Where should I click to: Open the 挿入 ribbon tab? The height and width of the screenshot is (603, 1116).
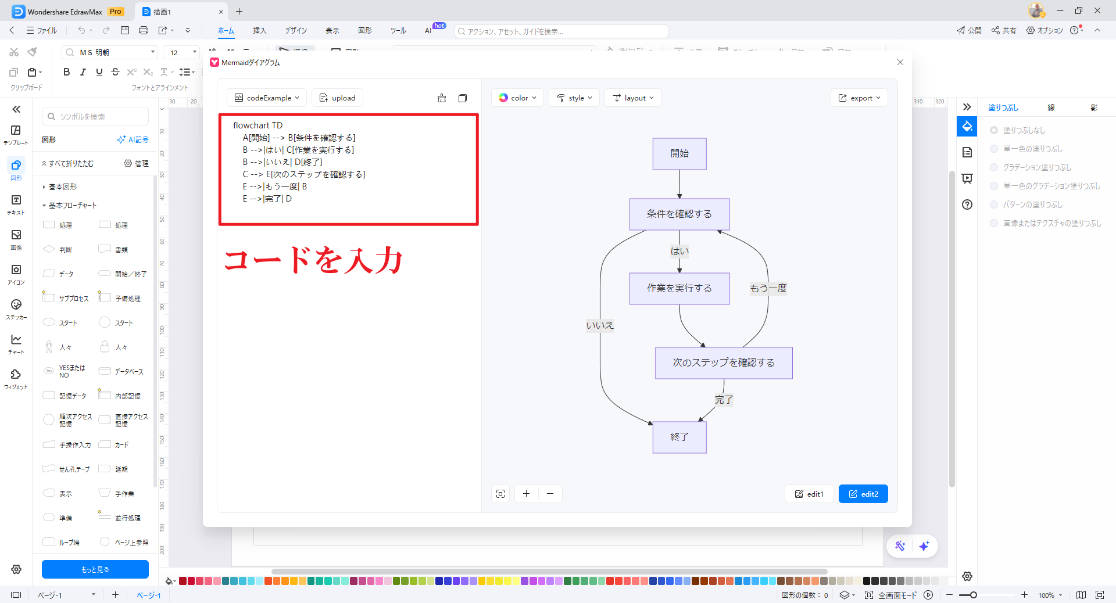click(259, 30)
